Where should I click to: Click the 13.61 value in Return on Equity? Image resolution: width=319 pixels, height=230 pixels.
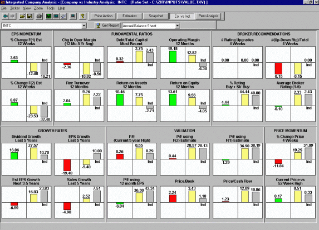pos(173,92)
